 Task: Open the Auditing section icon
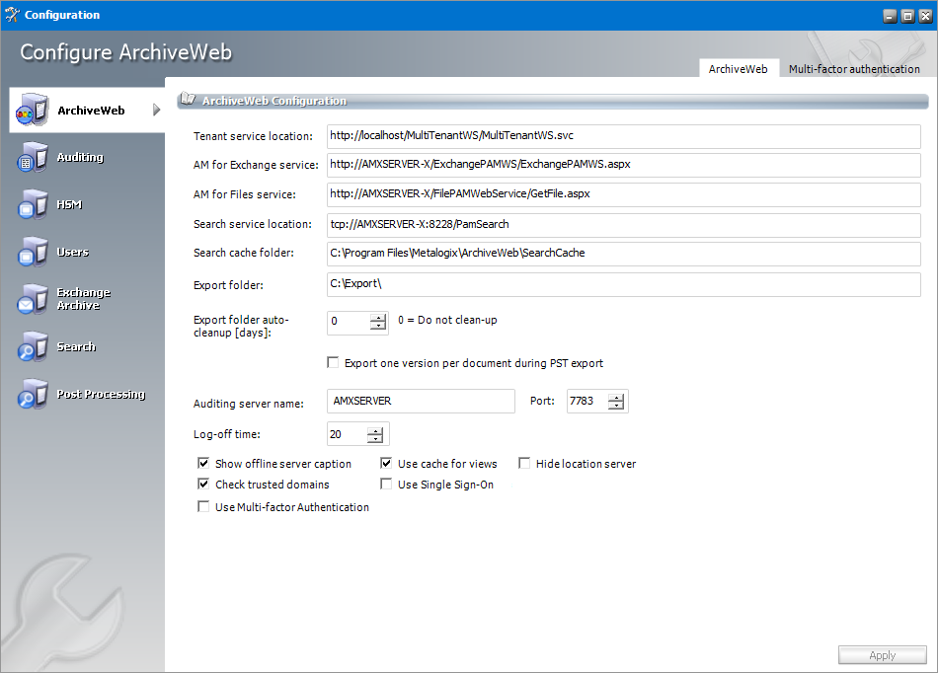[32, 158]
